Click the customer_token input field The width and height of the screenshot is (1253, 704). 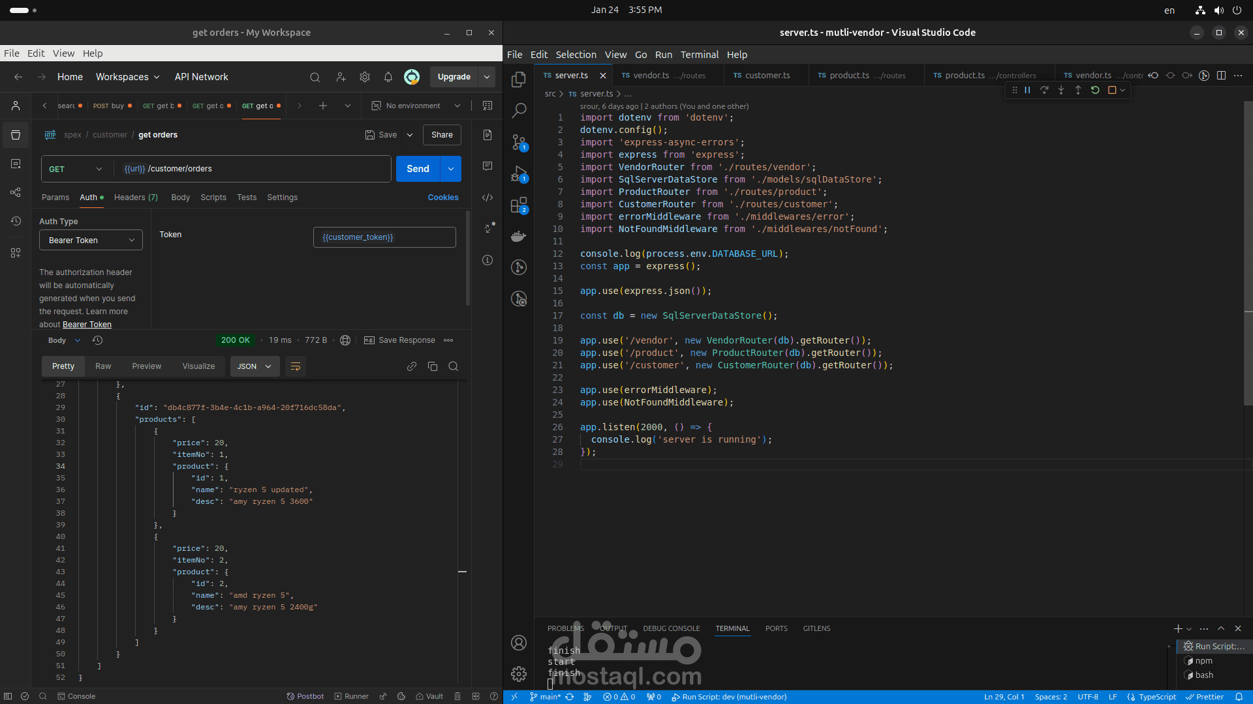(x=384, y=237)
